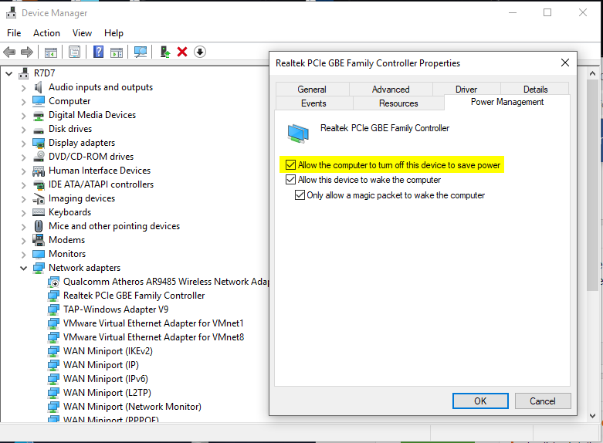Click the red X Uninstall device icon

pos(182,52)
